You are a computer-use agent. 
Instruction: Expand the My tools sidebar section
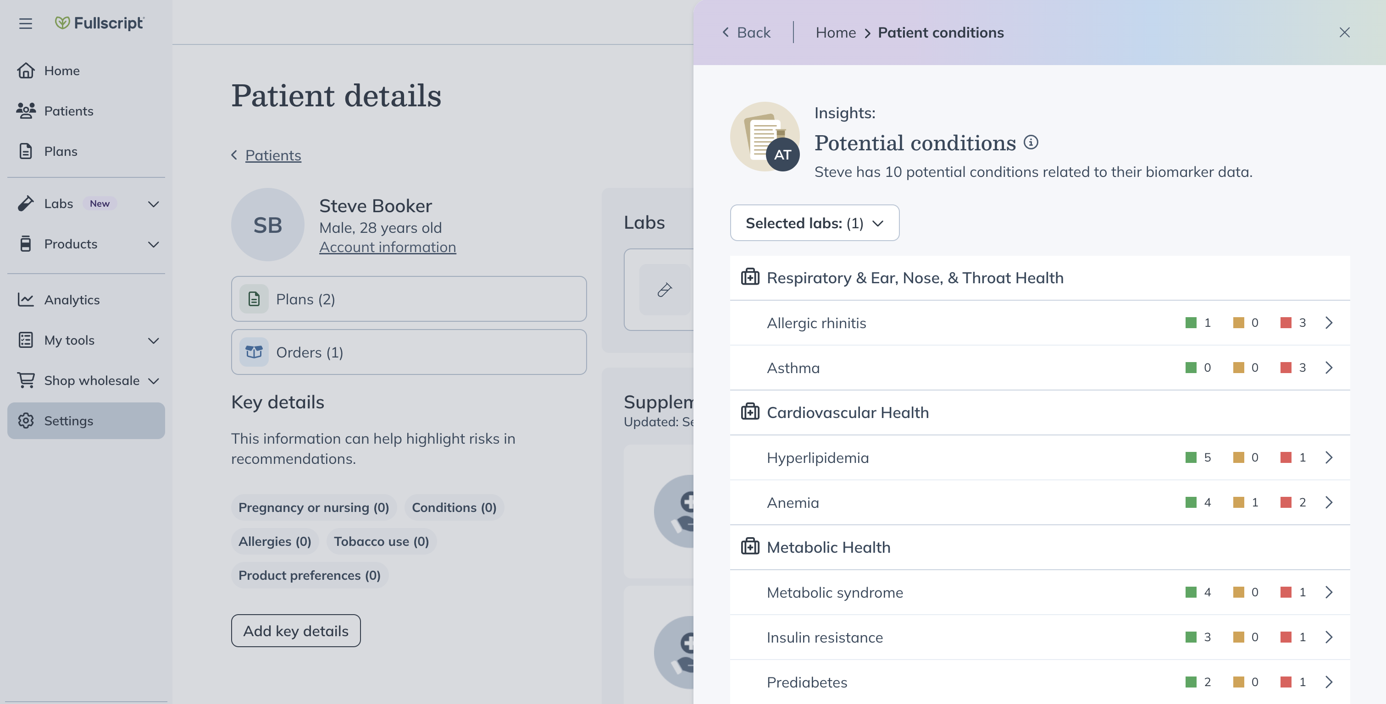click(x=153, y=341)
